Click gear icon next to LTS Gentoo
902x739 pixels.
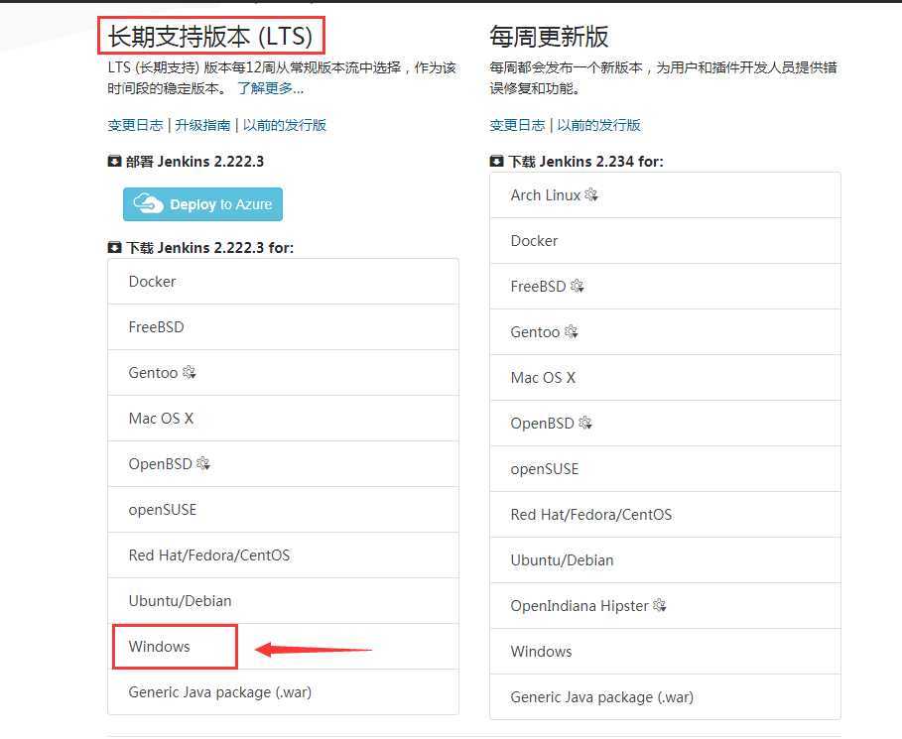coord(190,372)
